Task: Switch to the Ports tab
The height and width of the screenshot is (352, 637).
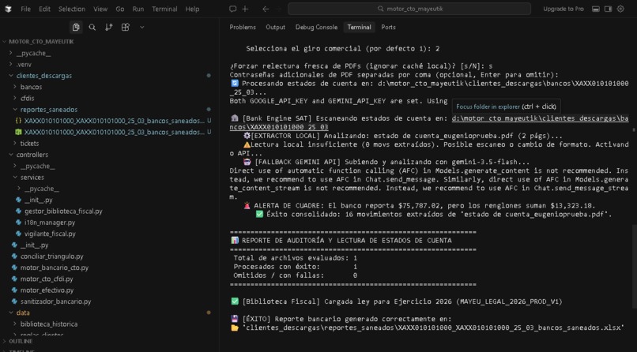Action: point(388,27)
